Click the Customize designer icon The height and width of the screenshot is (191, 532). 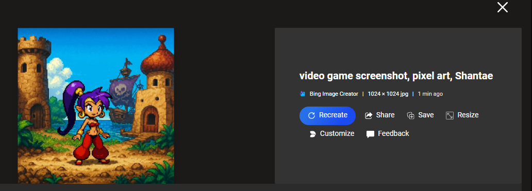pyautogui.click(x=312, y=134)
